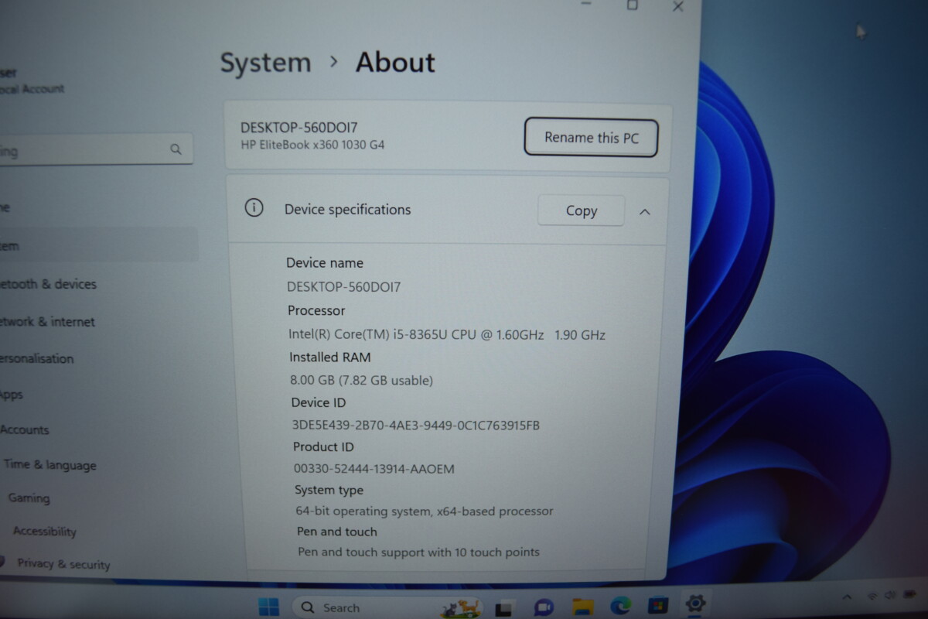Open Microsoft Store from taskbar
The height and width of the screenshot is (619, 928).
658,605
